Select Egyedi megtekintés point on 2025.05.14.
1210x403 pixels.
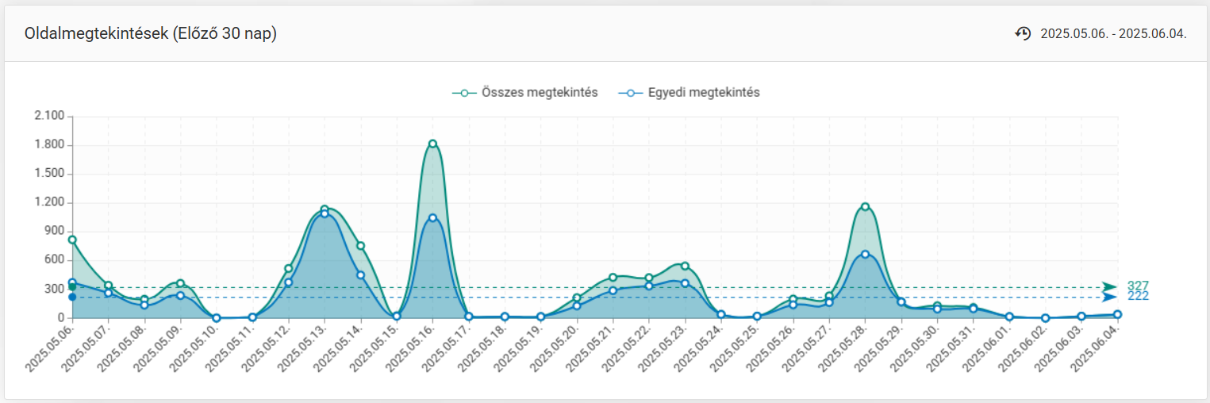pos(360,275)
